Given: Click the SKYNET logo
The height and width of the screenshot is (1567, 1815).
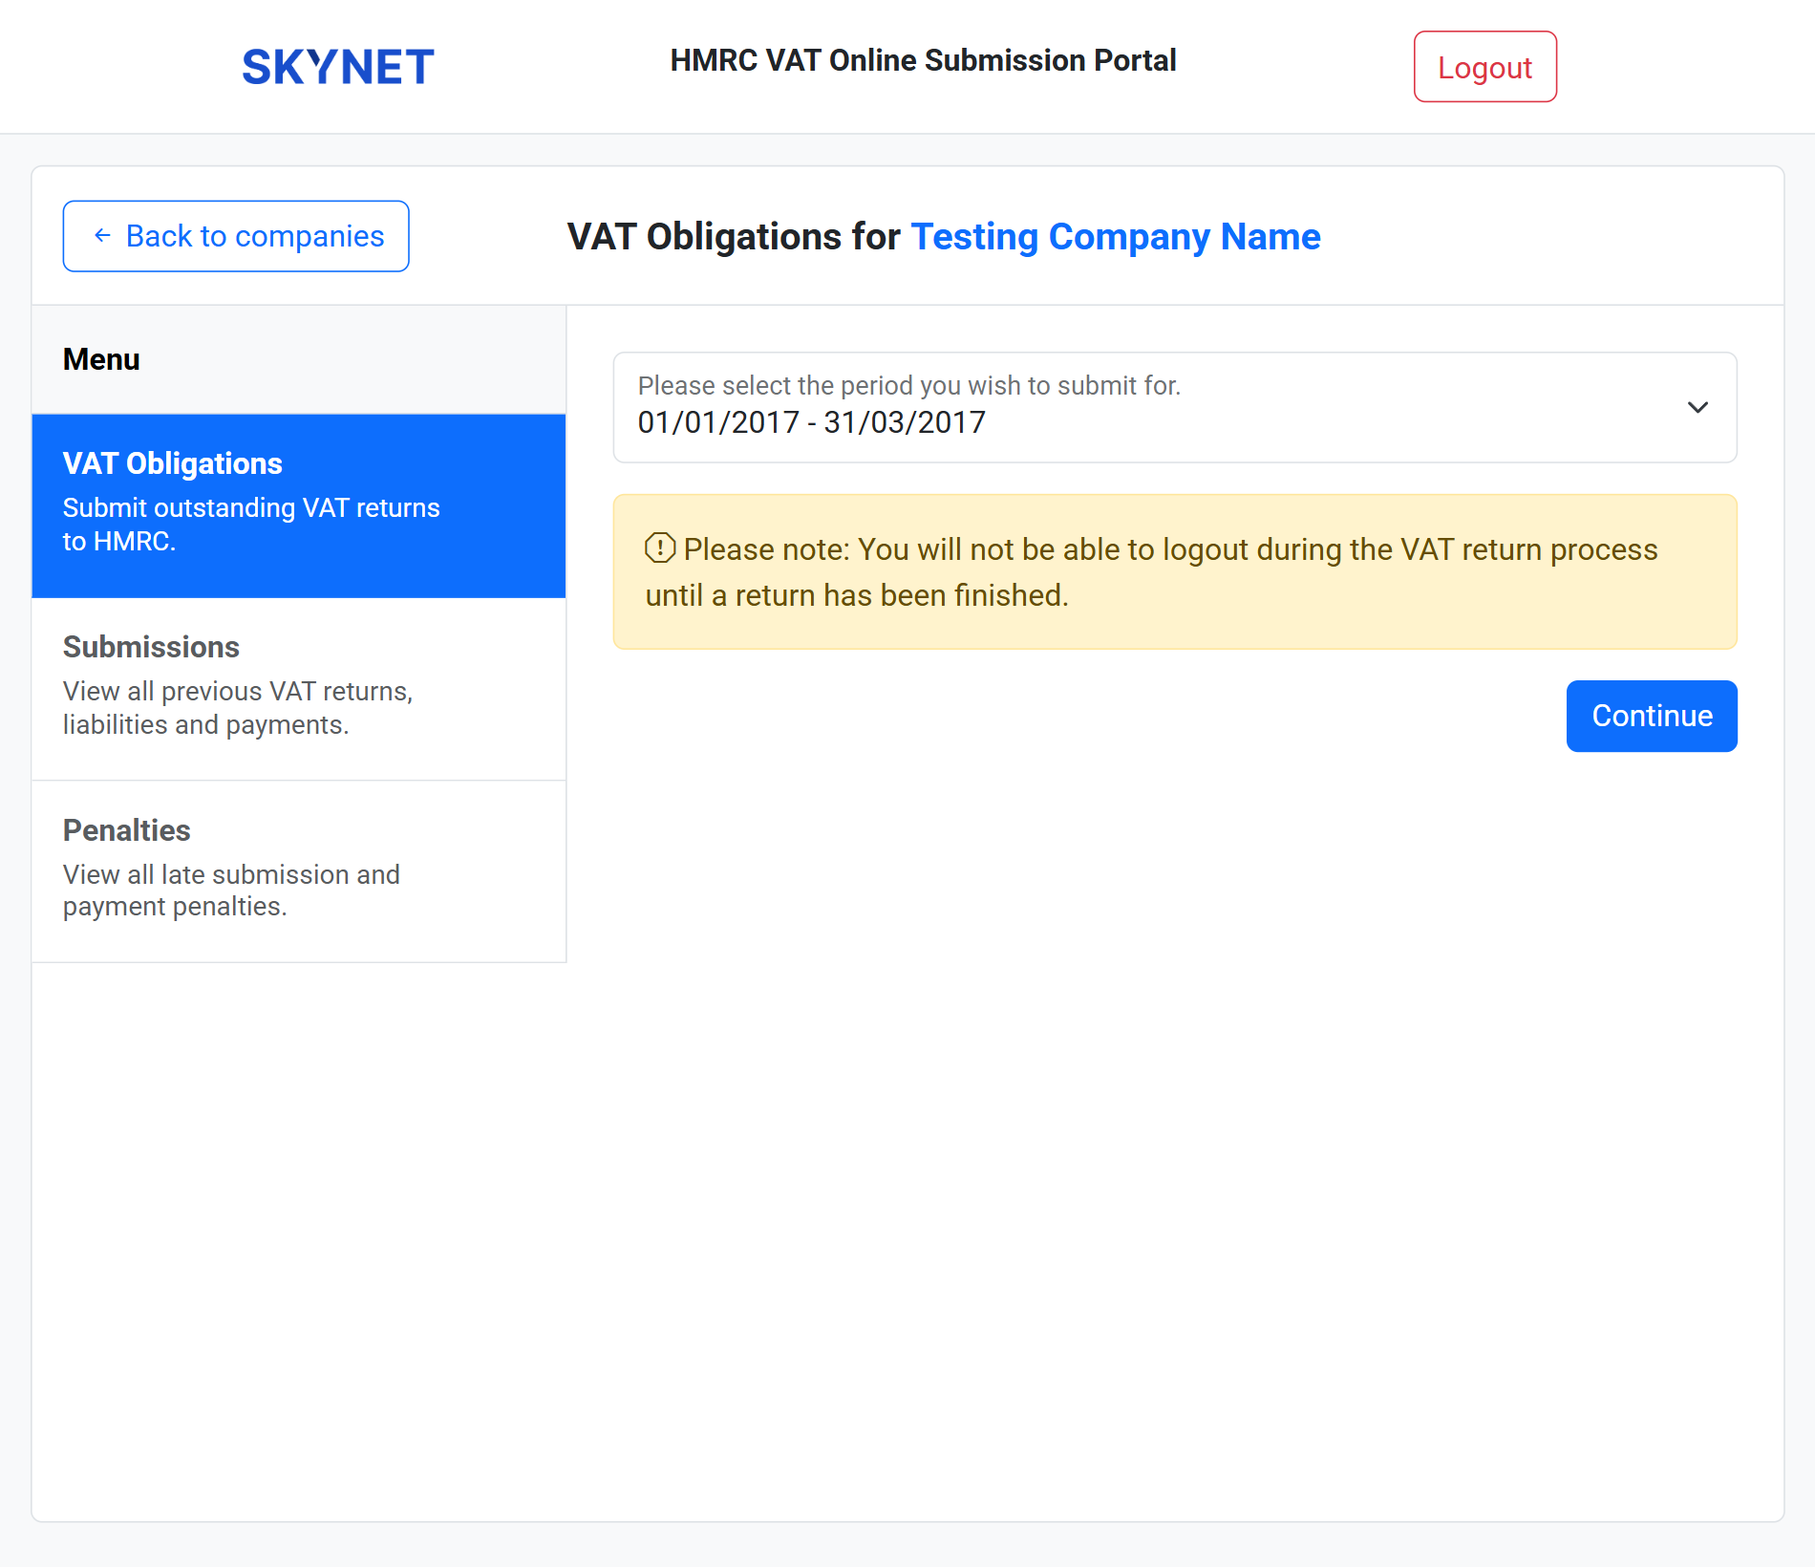Looking at the screenshot, I should 337,67.
